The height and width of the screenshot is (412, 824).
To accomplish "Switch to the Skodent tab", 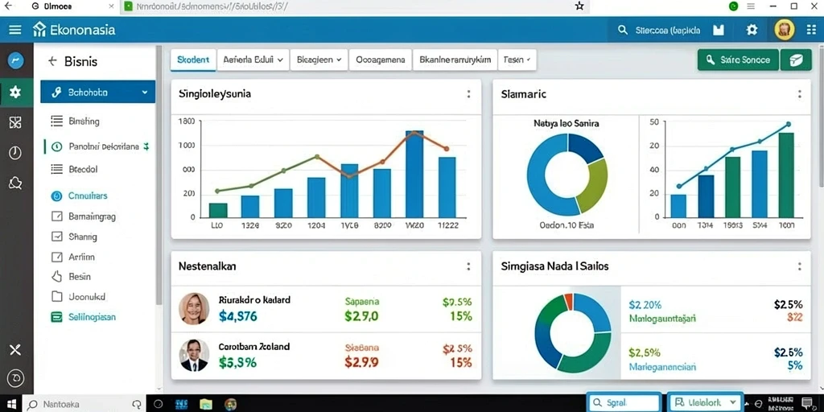I will [193, 60].
